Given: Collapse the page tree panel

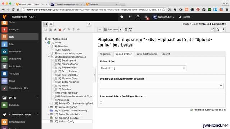Looking at the screenshot, I should pos(94,75).
